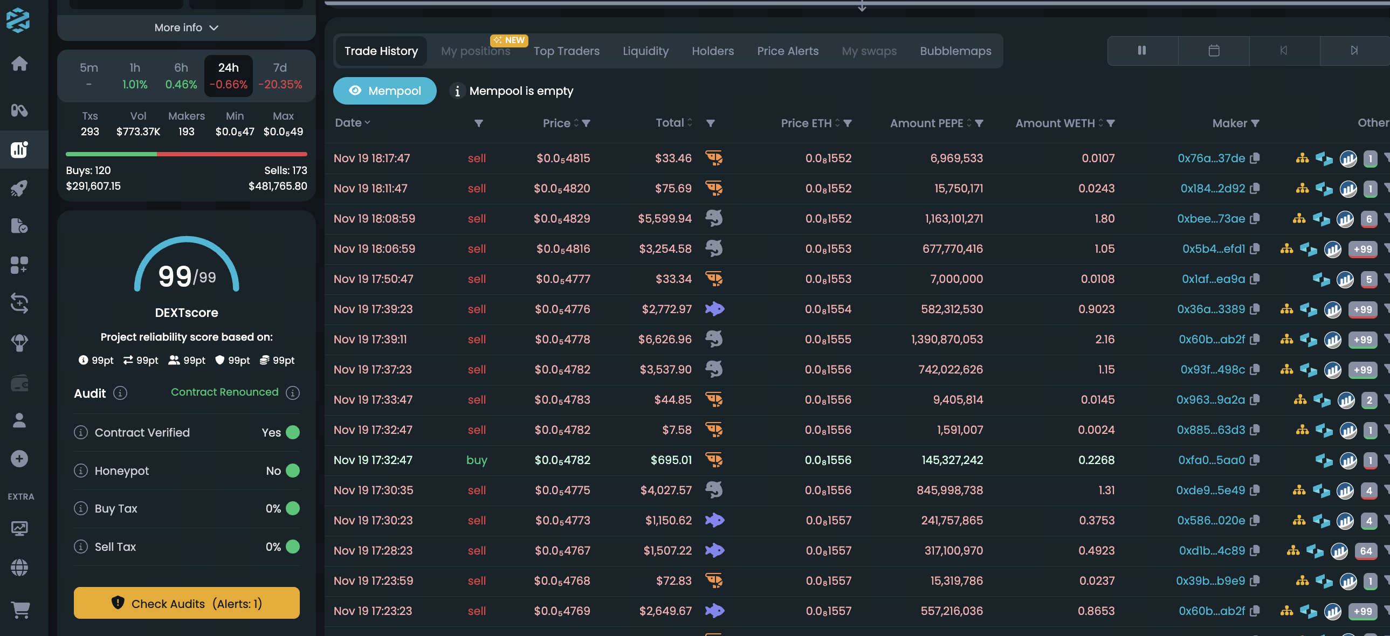This screenshot has width=1390, height=636.
Task: Copy maker address 0x76a...37de
Action: click(x=1255, y=158)
